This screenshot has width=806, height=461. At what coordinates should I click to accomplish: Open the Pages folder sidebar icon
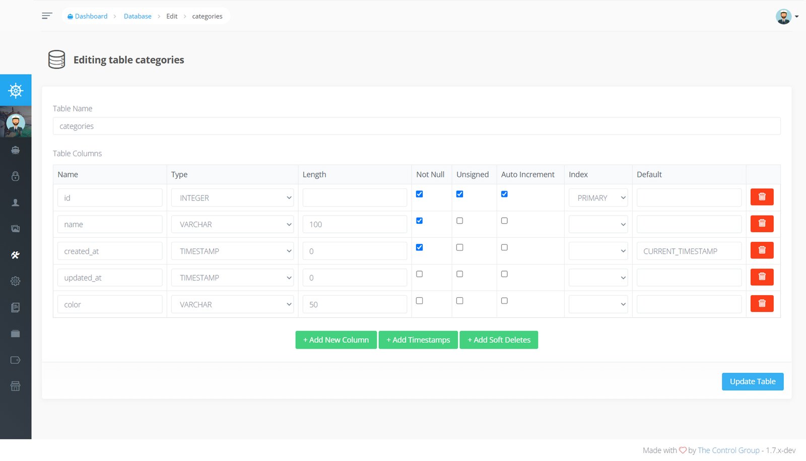point(16,334)
